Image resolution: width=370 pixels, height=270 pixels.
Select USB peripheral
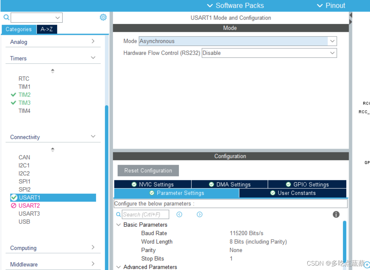pos(24,222)
